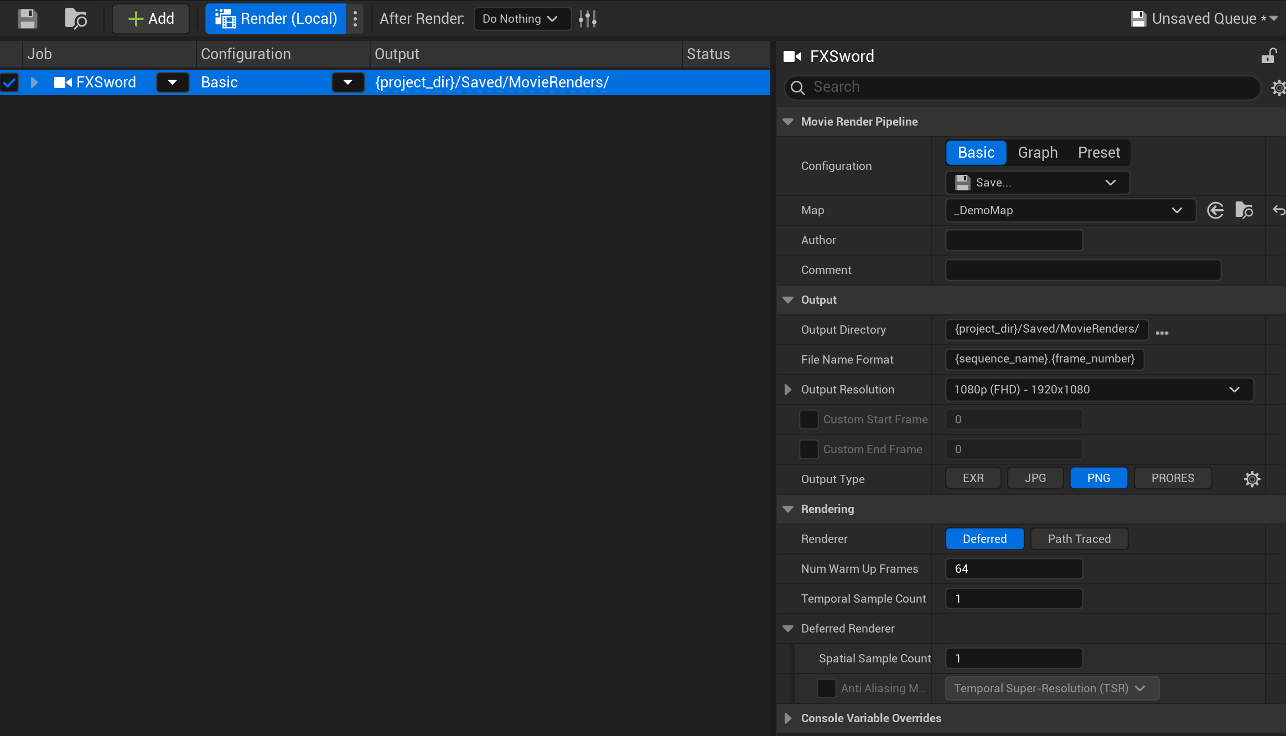The height and width of the screenshot is (736, 1286).
Task: Edit the Output Directory field
Action: 1047,329
